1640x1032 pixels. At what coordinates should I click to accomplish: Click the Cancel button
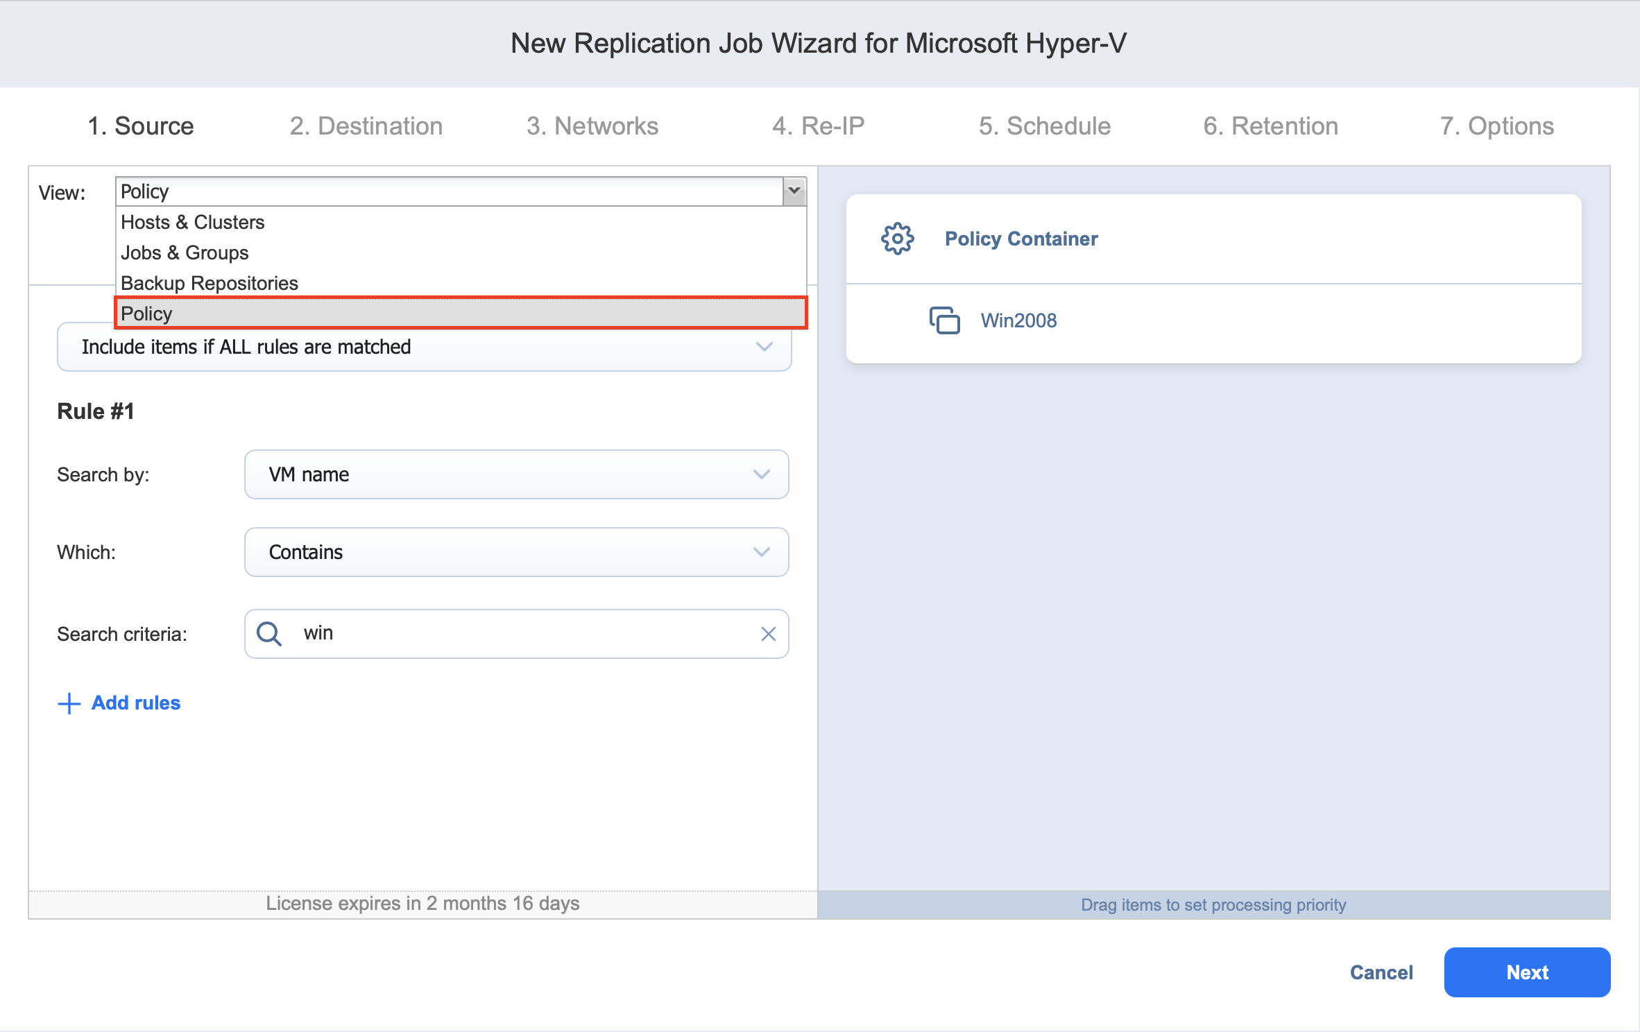coord(1381,972)
